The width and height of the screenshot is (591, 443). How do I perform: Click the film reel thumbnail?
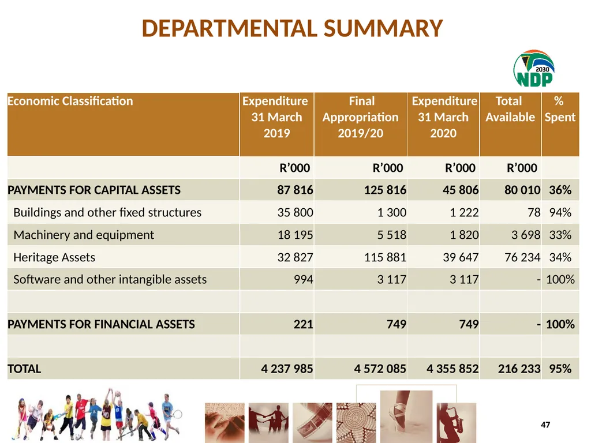pyautogui.click(x=312, y=423)
